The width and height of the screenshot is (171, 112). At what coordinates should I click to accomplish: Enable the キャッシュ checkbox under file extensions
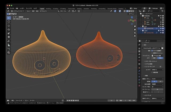152,53
